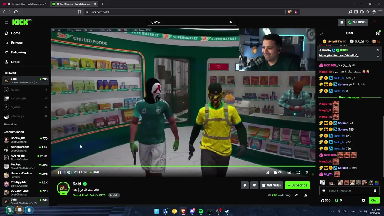The height and width of the screenshot is (216, 384).
Task: Collapse the chat panel
Action: [321, 33]
